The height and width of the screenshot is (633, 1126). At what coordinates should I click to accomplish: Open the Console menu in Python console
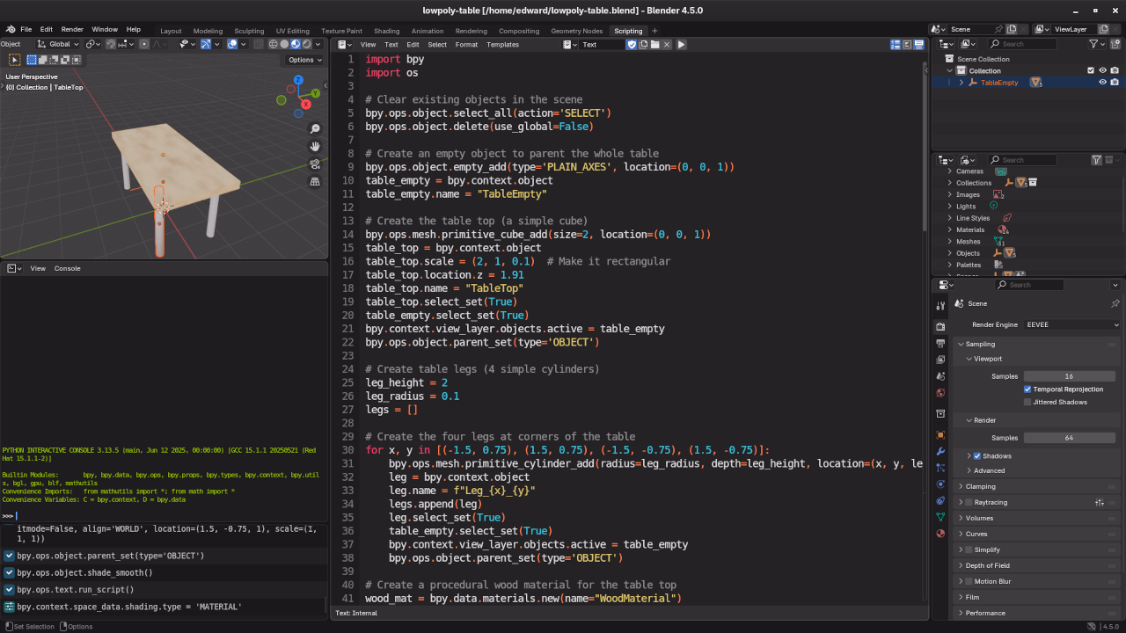click(x=67, y=268)
